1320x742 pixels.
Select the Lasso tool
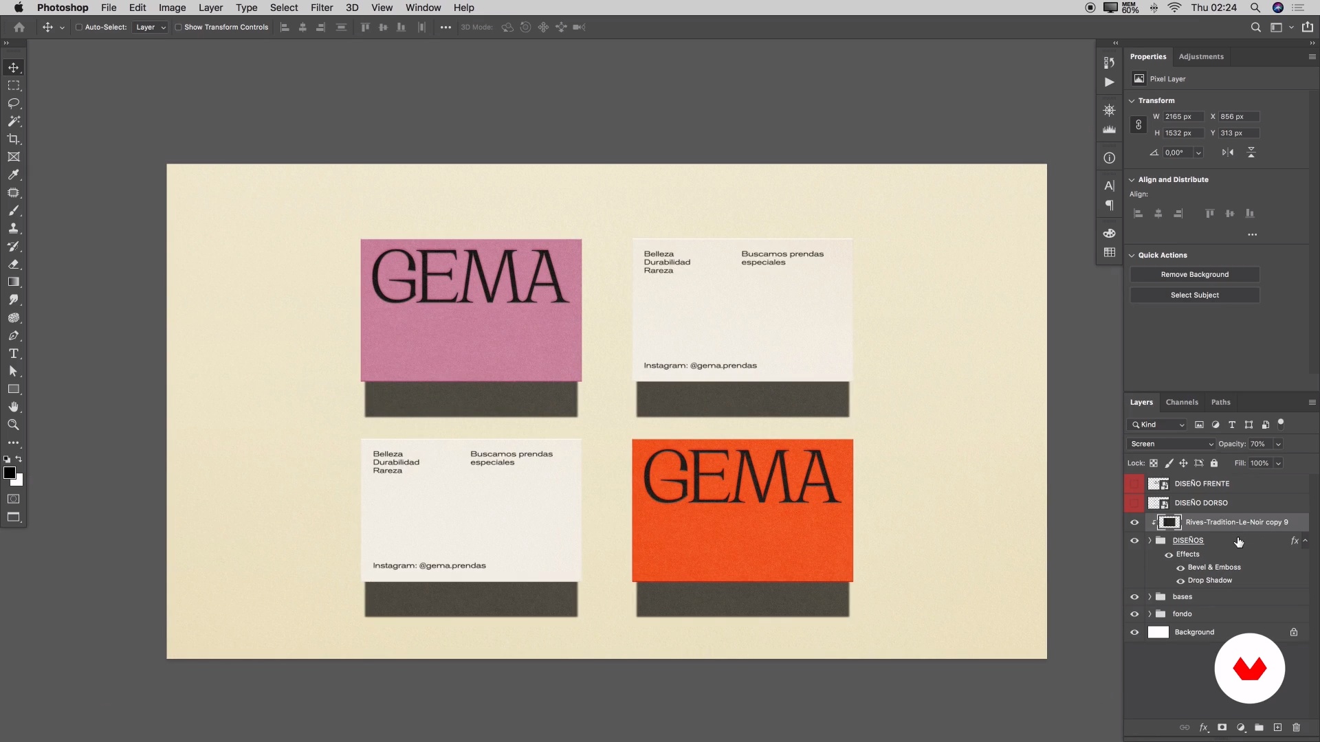(13, 103)
